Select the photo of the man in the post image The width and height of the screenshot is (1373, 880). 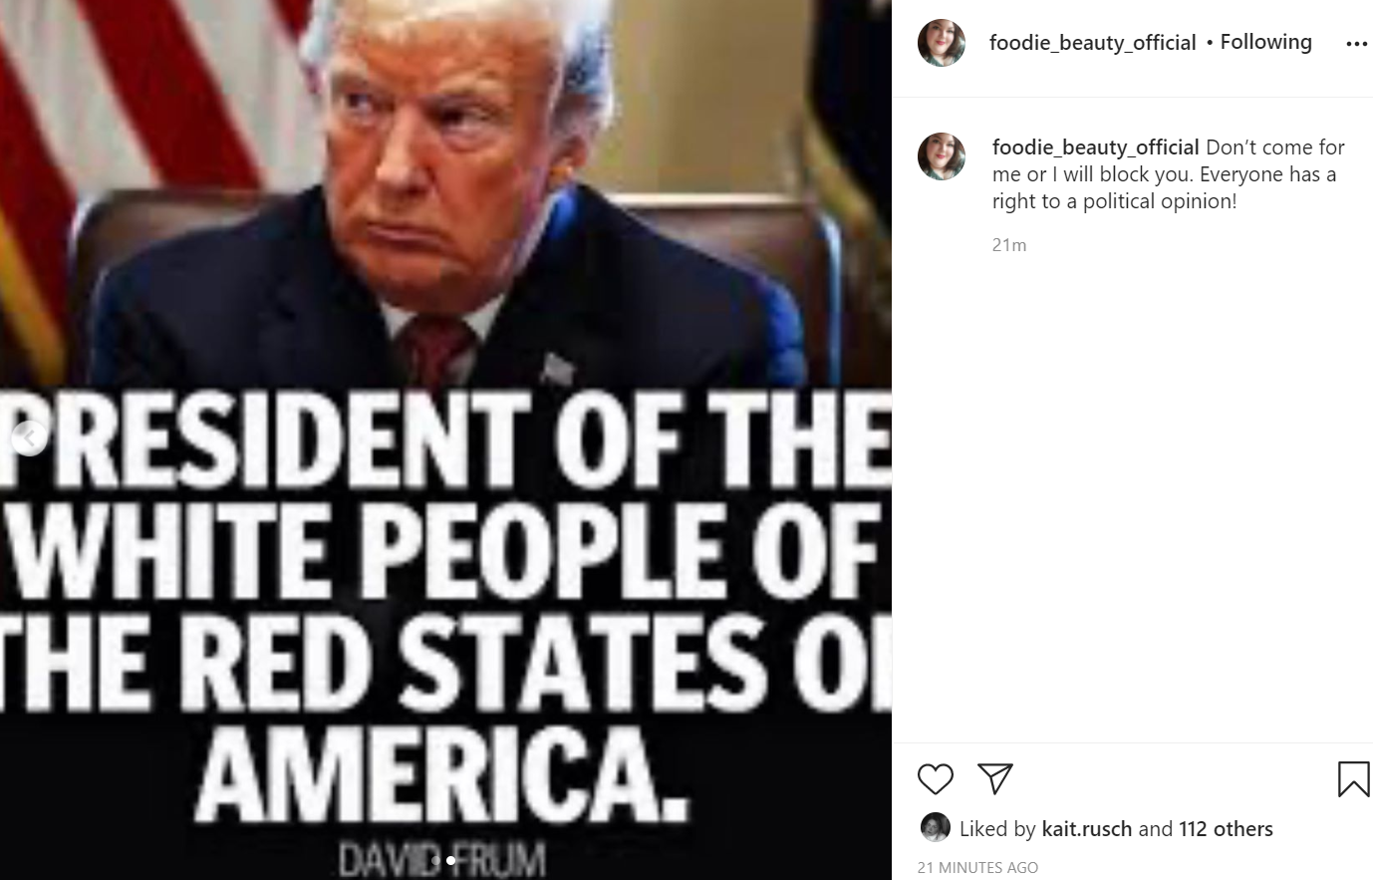[445, 194]
